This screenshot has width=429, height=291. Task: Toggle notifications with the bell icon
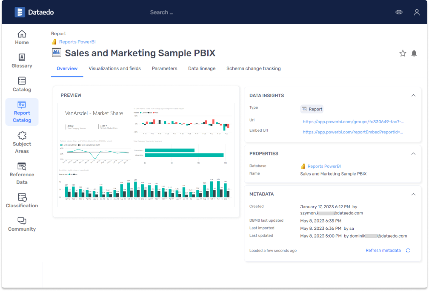click(414, 53)
